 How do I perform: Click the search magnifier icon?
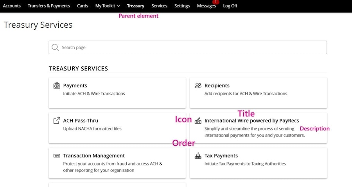click(55, 48)
